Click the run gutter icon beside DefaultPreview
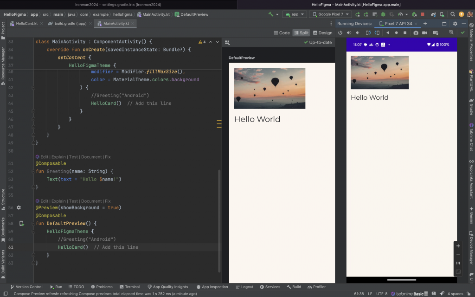This screenshot has width=475, height=297. (x=21, y=224)
